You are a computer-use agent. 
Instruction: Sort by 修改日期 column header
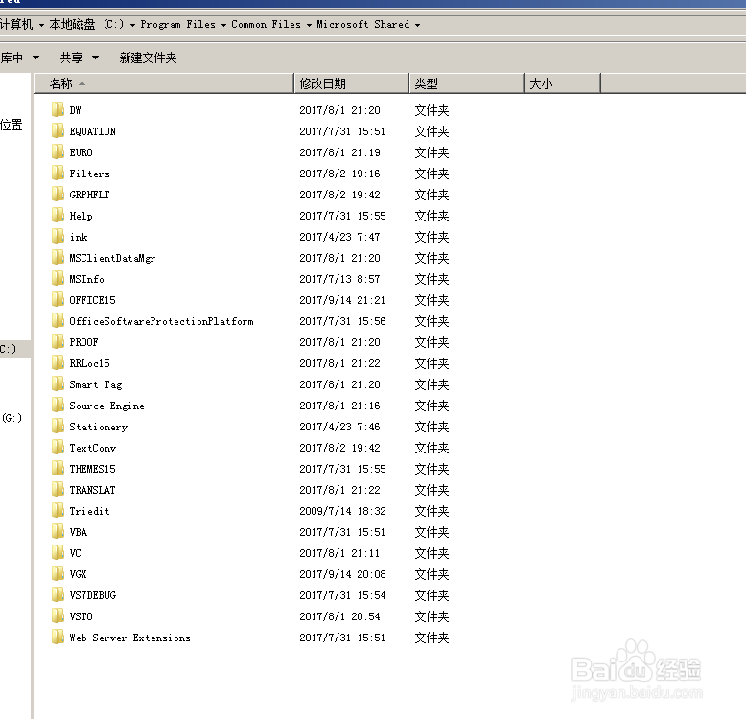(352, 83)
